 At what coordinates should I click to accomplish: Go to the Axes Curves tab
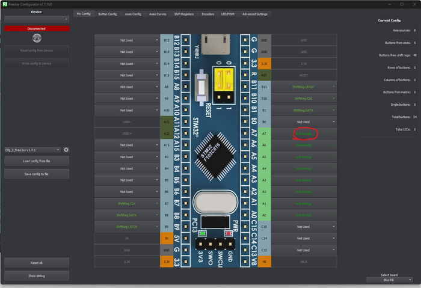158,13
